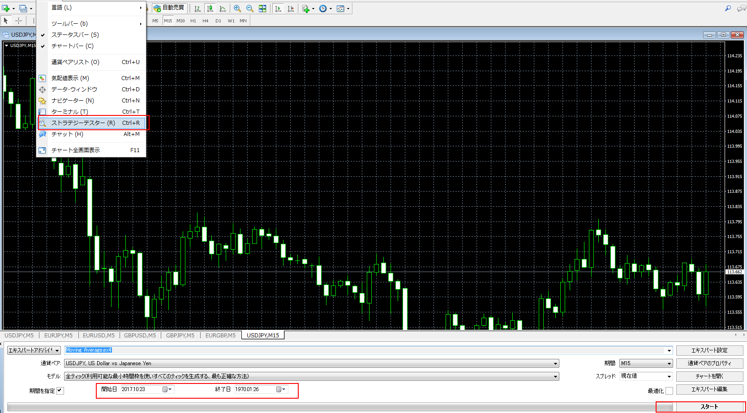The width and height of the screenshot is (747, 413).
Task: Toggle chart shift icon
Action: click(x=291, y=8)
